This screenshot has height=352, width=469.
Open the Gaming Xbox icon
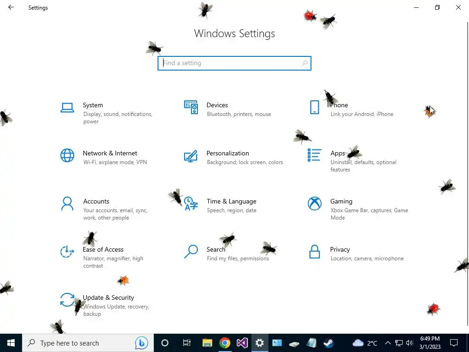point(314,203)
